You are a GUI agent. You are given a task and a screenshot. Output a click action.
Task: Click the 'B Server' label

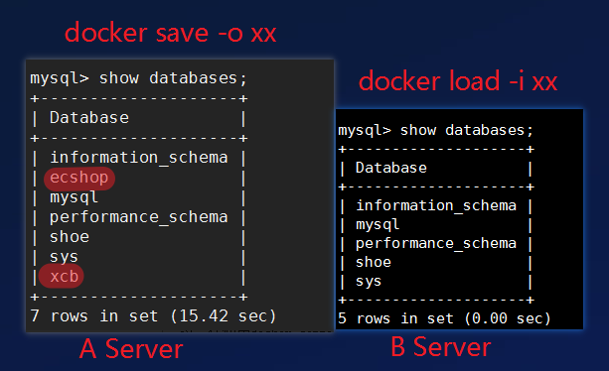[x=441, y=346]
